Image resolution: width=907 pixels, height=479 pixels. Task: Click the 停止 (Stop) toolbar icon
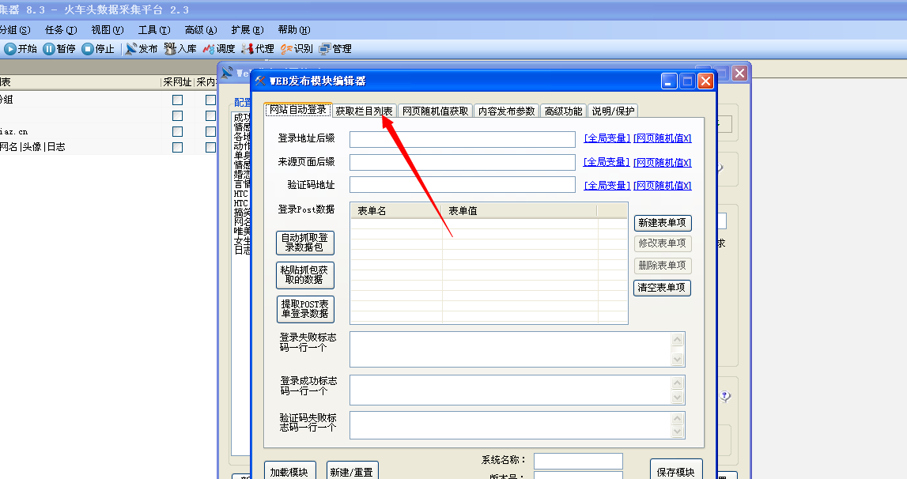click(x=88, y=49)
